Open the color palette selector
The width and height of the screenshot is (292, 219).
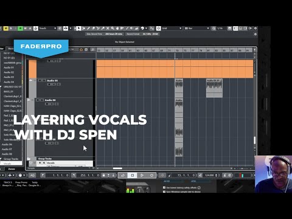144,29
